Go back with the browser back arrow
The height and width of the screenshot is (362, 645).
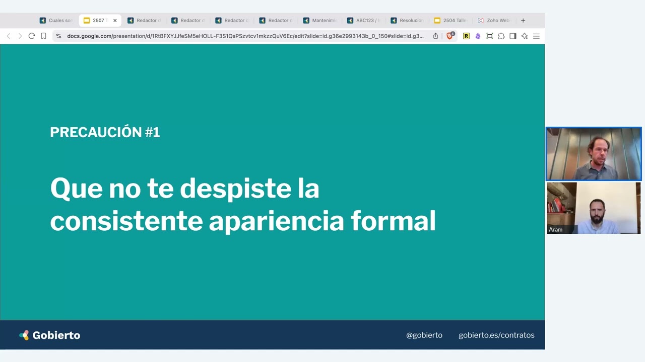9,36
